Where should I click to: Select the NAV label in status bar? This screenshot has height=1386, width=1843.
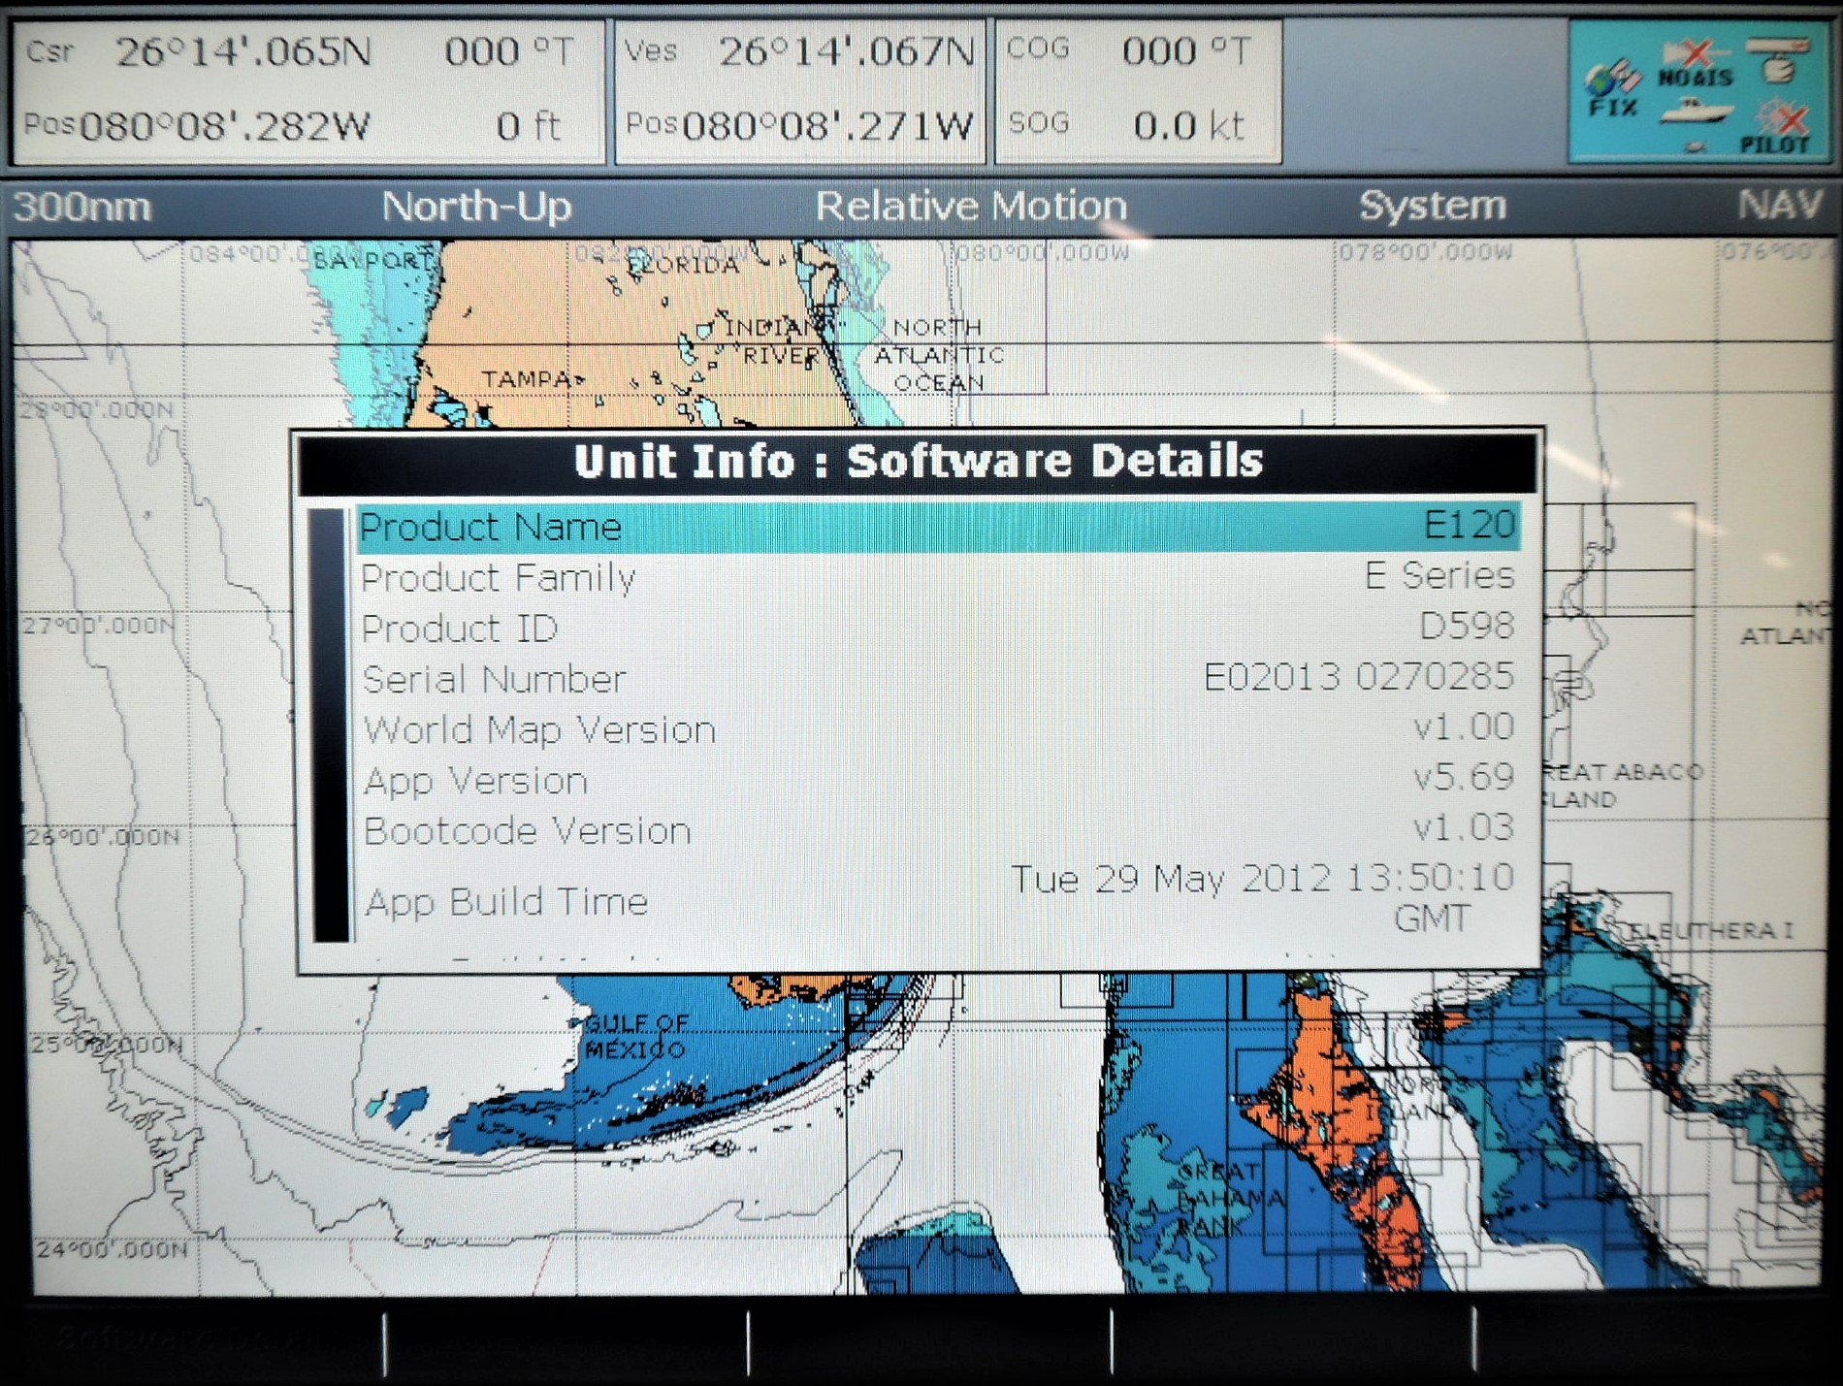1780,205
